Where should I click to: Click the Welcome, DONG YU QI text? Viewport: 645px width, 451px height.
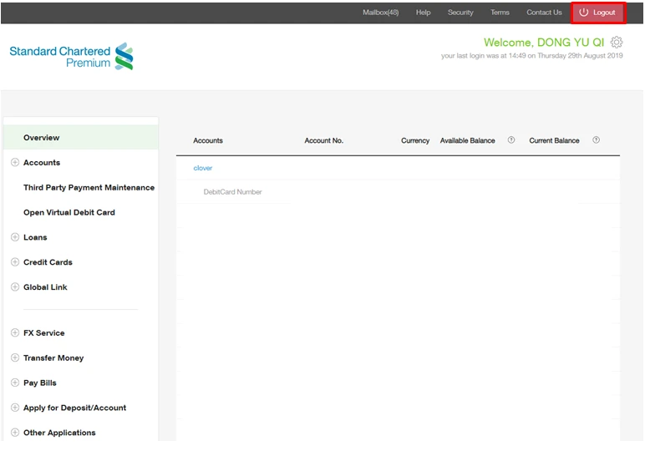click(544, 43)
